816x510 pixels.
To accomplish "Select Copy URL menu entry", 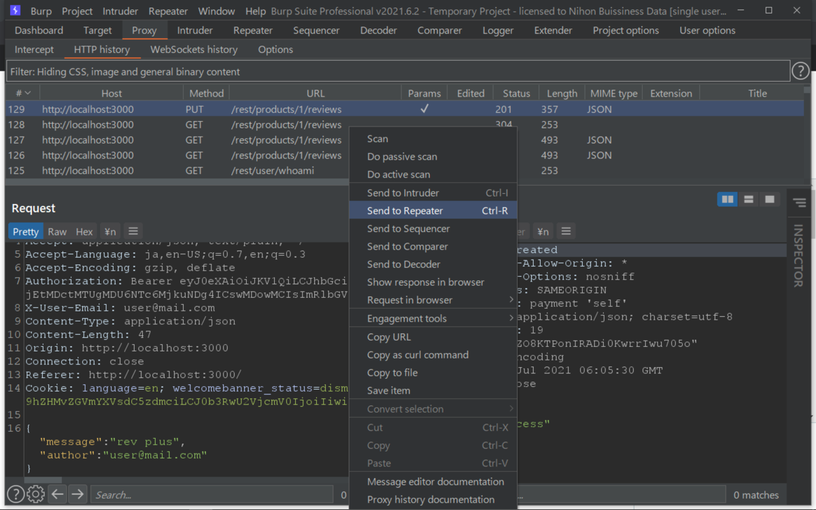I will tap(433, 337).
